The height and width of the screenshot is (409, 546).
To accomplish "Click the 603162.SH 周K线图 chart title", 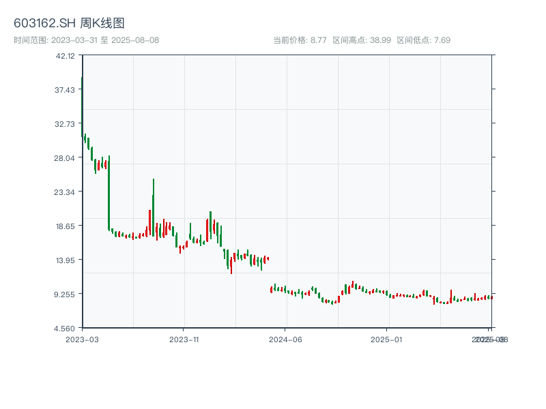I will coord(69,24).
